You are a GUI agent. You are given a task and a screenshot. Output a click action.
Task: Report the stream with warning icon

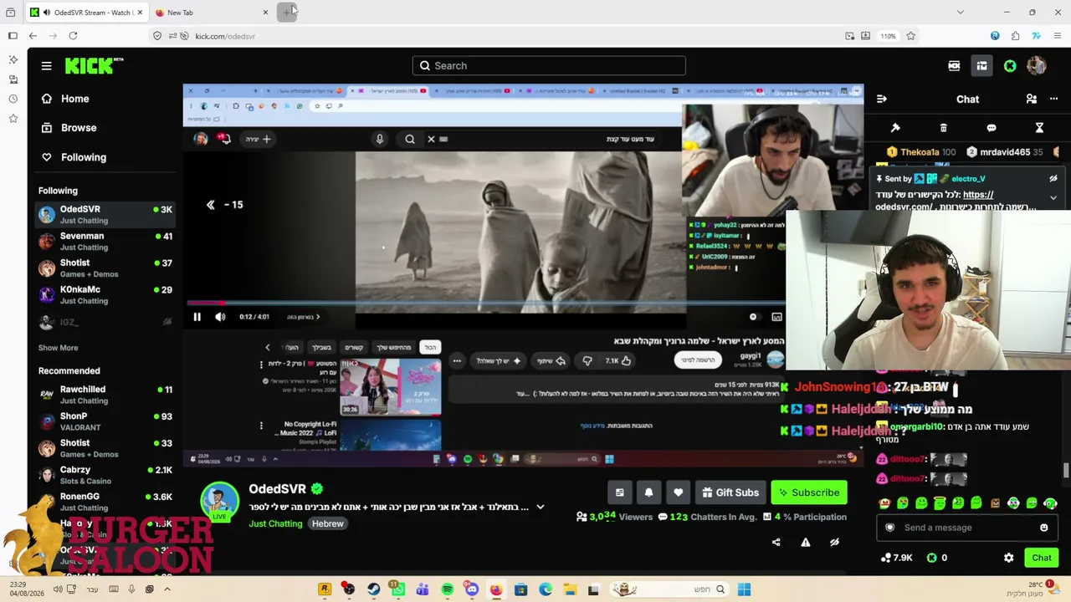pyautogui.click(x=805, y=542)
